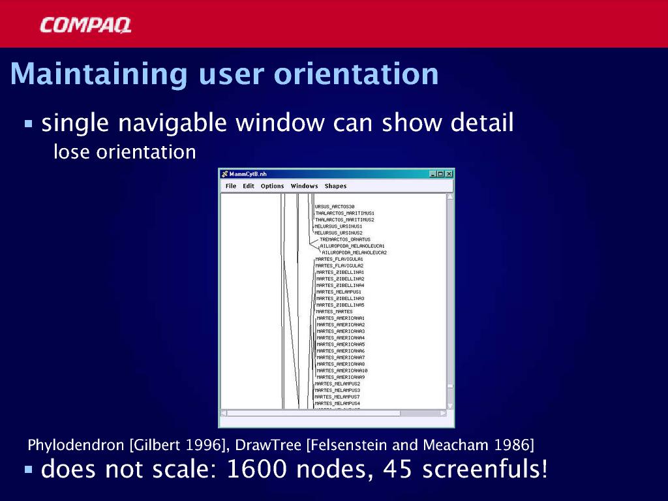Click the horizontal scrollbar left arrow

[223, 413]
